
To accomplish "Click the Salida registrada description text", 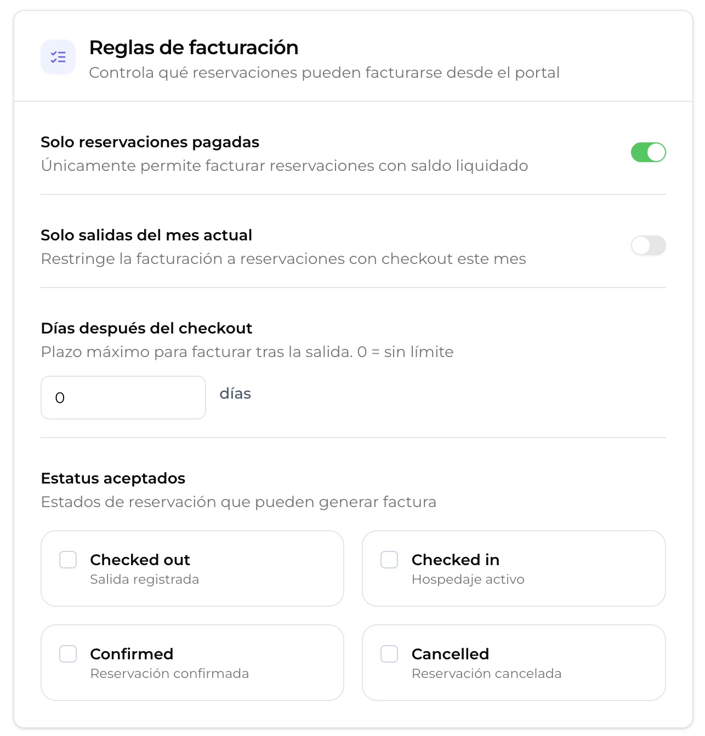I will click(x=145, y=579).
